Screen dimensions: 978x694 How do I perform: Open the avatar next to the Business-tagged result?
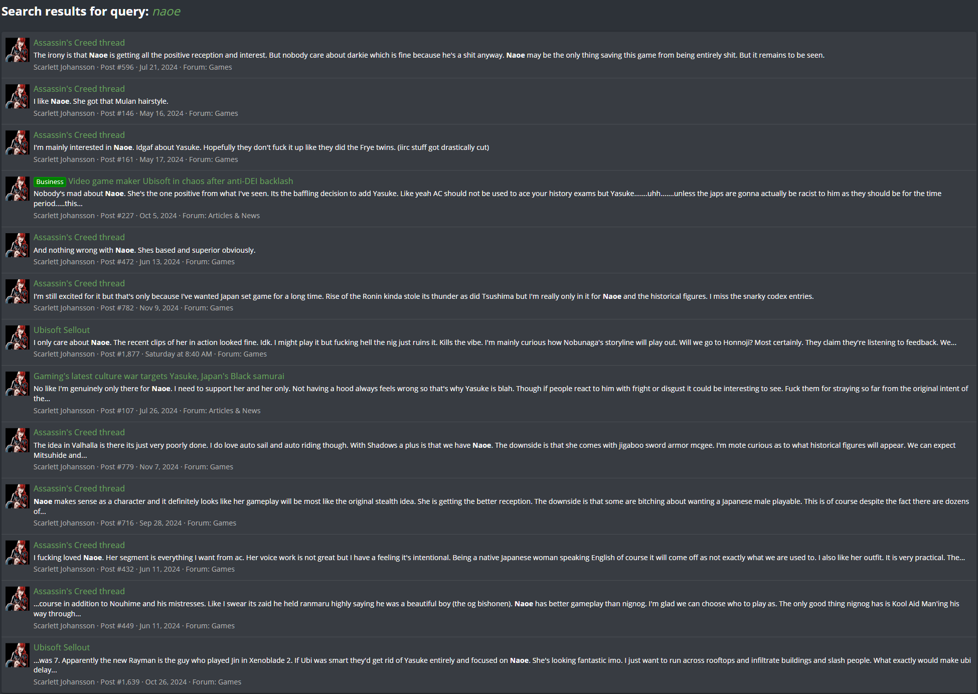coord(18,189)
